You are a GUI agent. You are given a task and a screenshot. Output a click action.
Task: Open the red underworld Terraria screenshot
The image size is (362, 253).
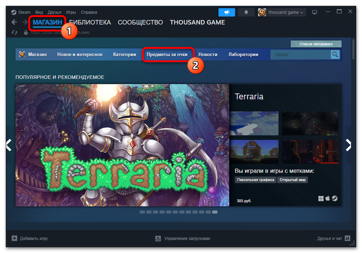click(310, 151)
